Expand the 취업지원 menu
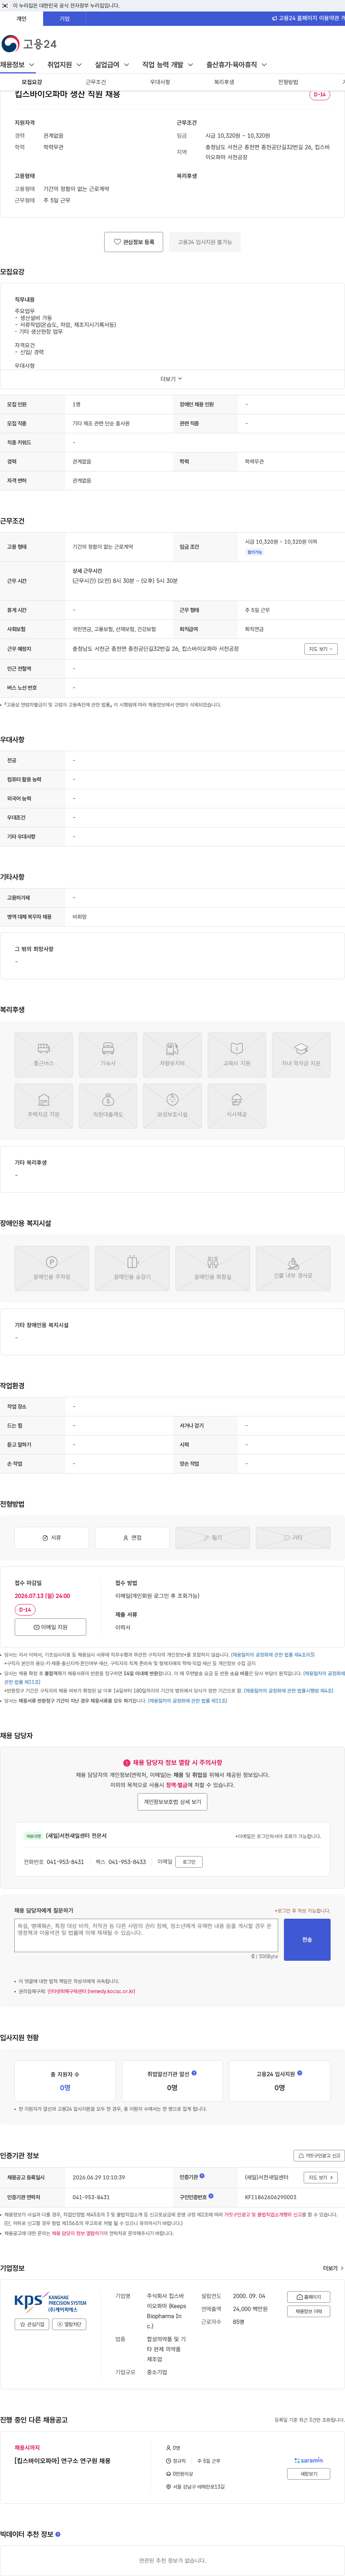This screenshot has width=345, height=2576. tap(65, 65)
